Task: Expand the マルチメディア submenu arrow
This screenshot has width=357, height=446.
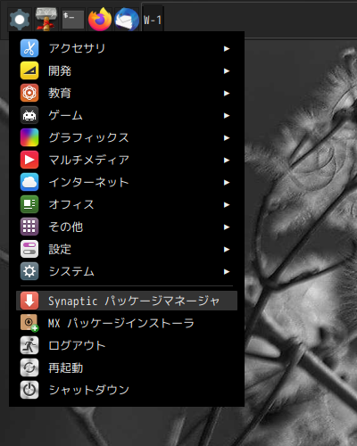Action: point(227,160)
